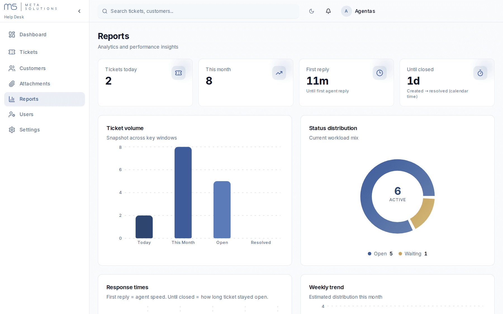Click the Today bar in Ticket volume

(x=144, y=227)
